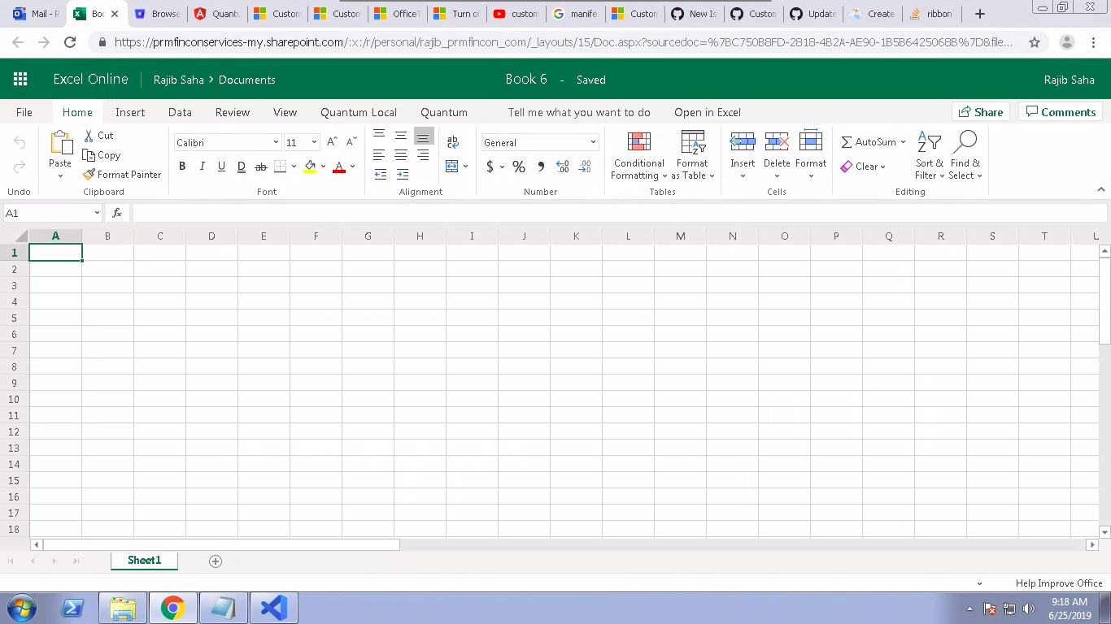Open the Name Box dropdown arrow
The width and height of the screenshot is (1111, 624).
coord(97,213)
